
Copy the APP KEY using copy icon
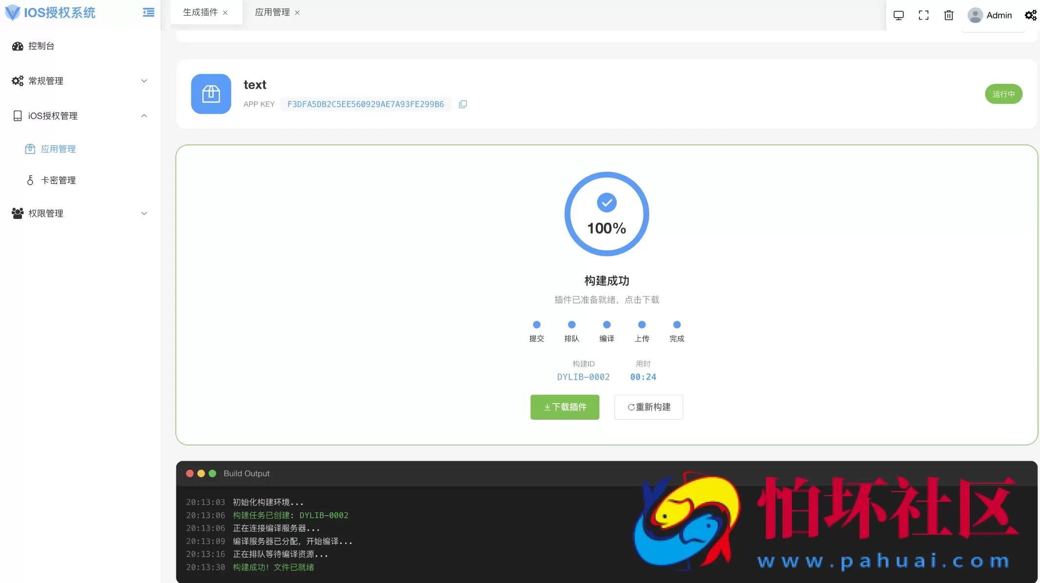click(462, 104)
